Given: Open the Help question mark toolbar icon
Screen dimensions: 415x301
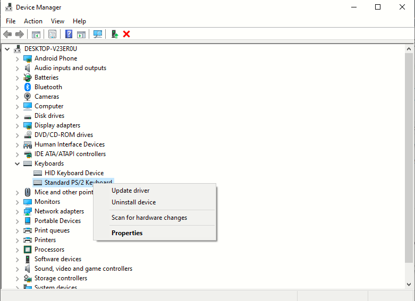Looking at the screenshot, I should tap(69, 34).
